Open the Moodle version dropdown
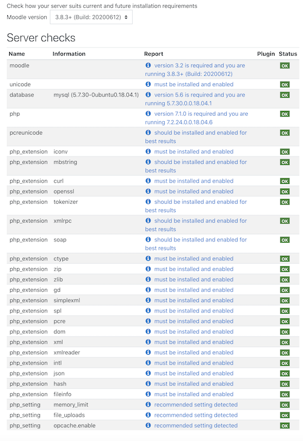 coord(91,17)
